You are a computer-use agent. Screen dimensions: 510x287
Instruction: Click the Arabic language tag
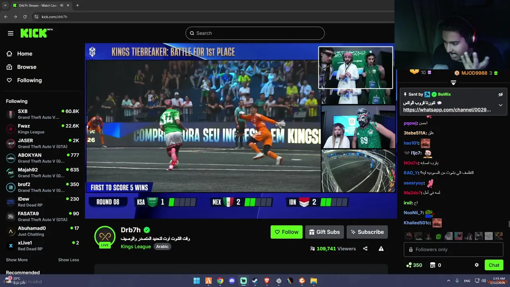pos(162,246)
